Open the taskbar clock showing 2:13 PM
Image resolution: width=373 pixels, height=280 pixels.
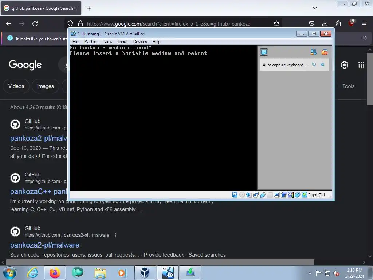[354, 273]
